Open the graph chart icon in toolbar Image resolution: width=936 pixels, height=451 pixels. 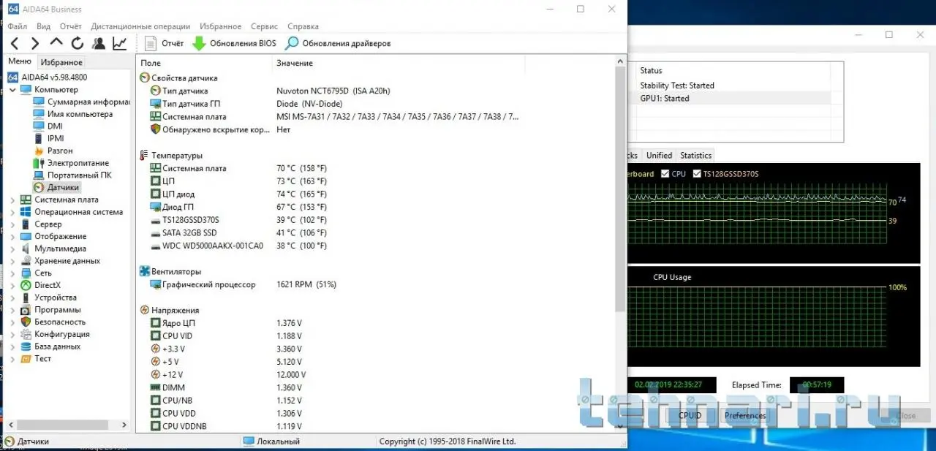(x=119, y=43)
